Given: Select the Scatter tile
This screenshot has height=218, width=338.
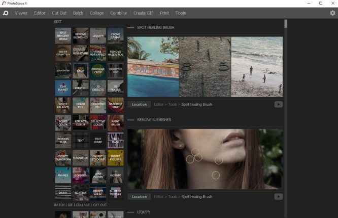Looking at the screenshot, I should tap(80, 193).
